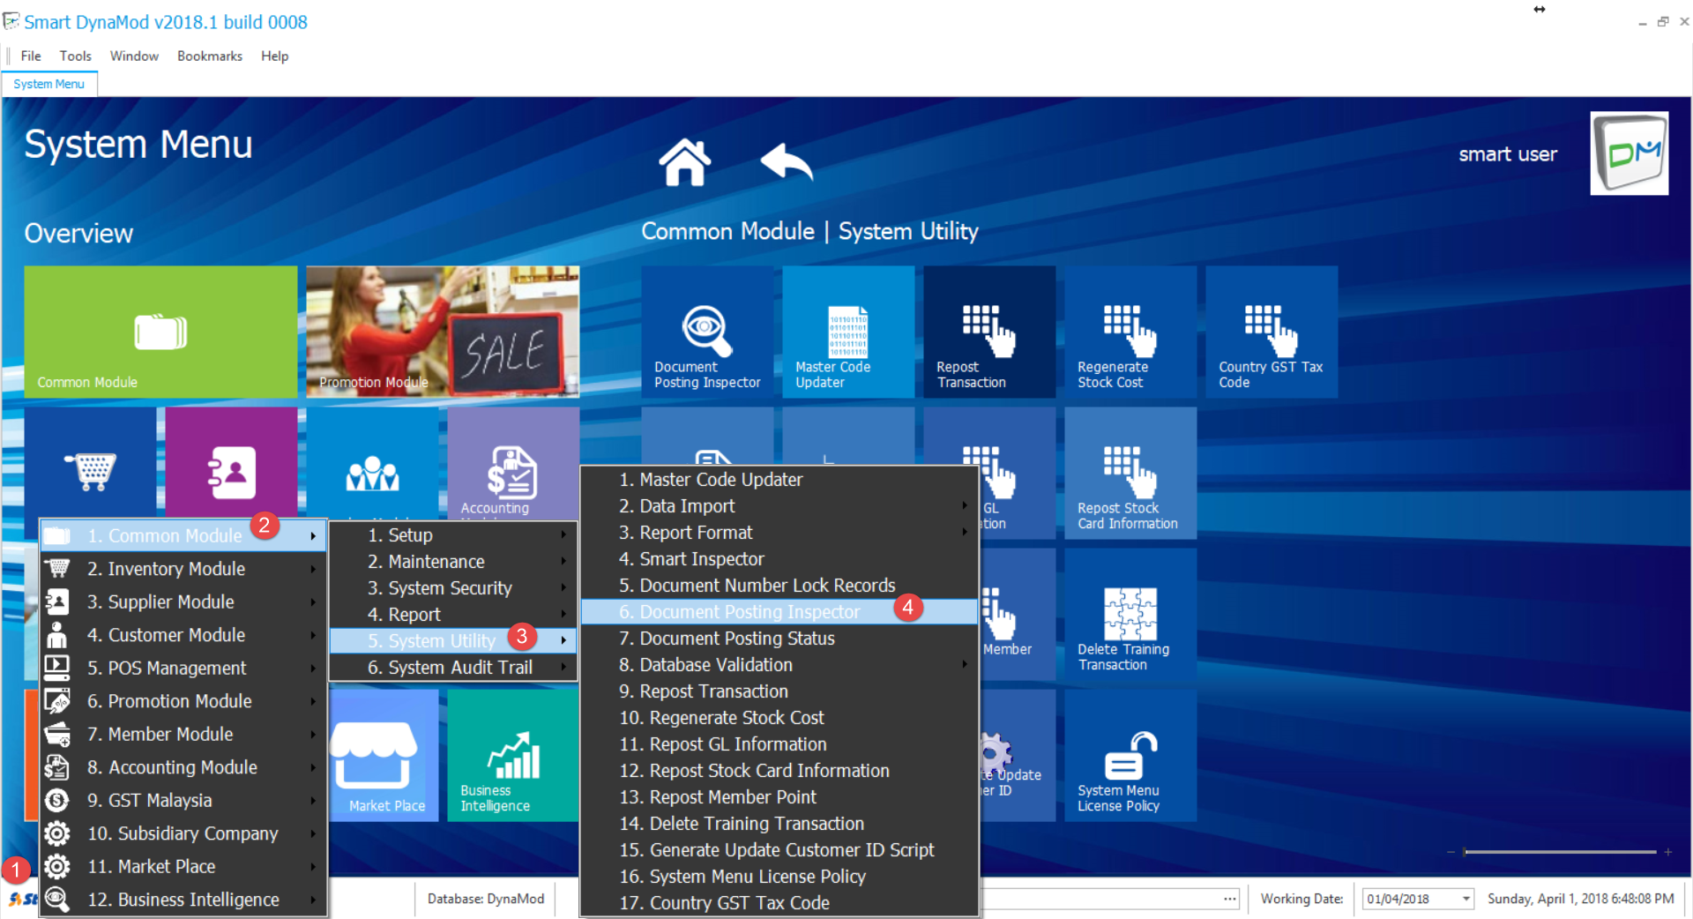Open the System Menu License Policy tile
1693x919 pixels.
click(x=1130, y=755)
